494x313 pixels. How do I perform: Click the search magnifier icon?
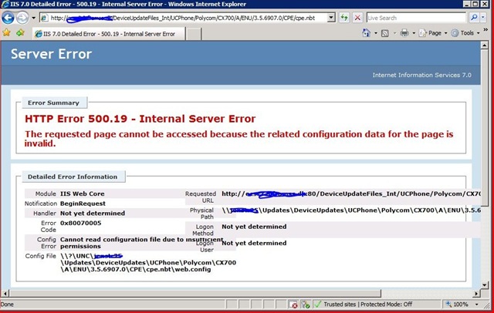pyautogui.click(x=475, y=17)
